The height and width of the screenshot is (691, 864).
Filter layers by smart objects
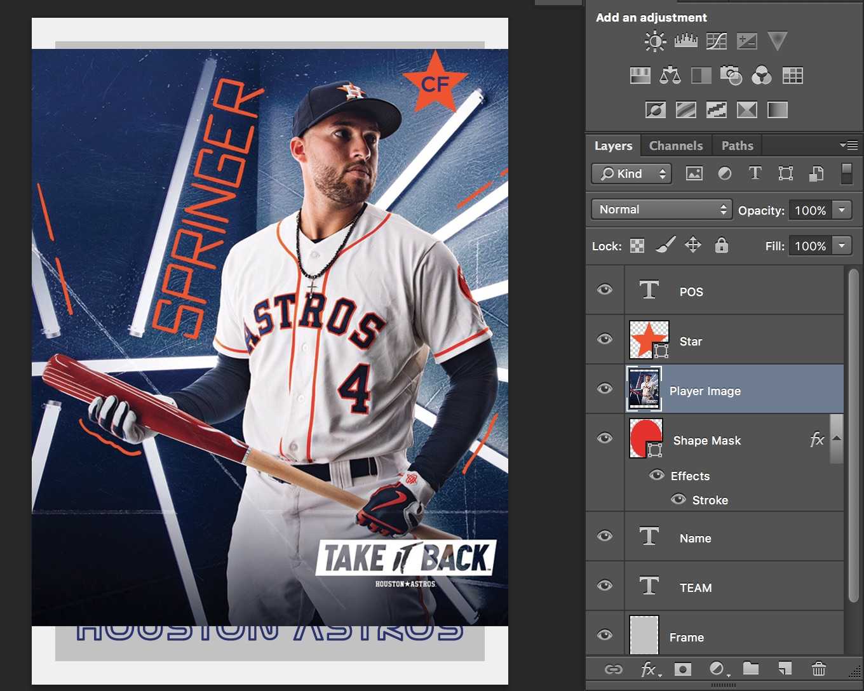(816, 173)
